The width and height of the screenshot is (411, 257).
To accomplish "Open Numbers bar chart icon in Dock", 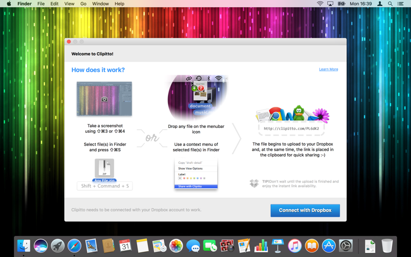I will 261,246.
